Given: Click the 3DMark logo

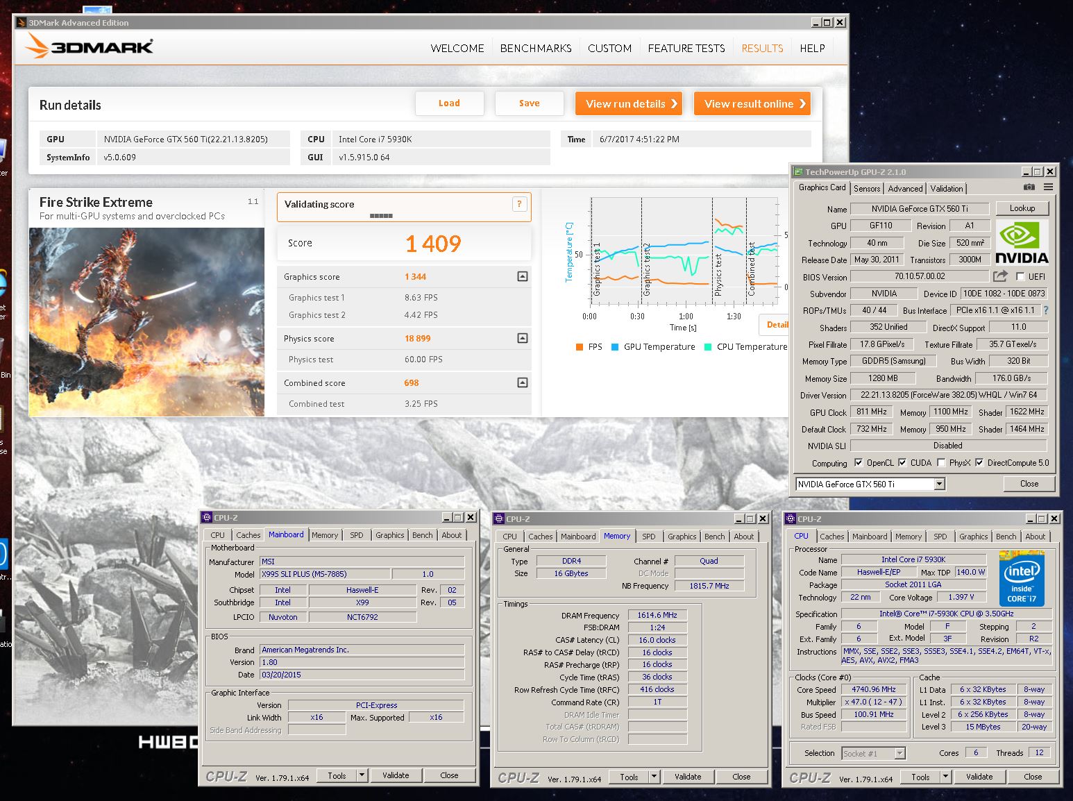Looking at the screenshot, I should (90, 47).
